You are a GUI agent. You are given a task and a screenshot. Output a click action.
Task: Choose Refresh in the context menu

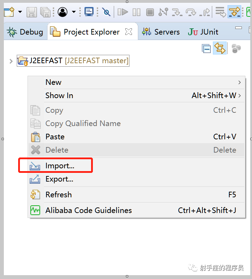[x=58, y=194]
